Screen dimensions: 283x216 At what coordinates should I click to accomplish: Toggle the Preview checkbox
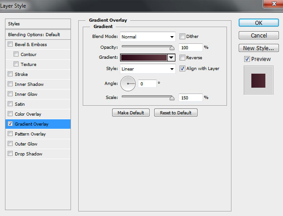[x=247, y=59]
